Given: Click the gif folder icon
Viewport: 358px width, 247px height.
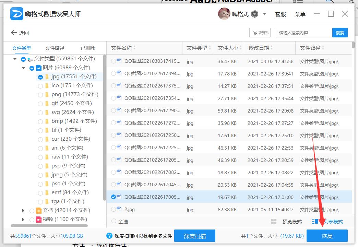Looking at the screenshot, I should click(x=47, y=103).
